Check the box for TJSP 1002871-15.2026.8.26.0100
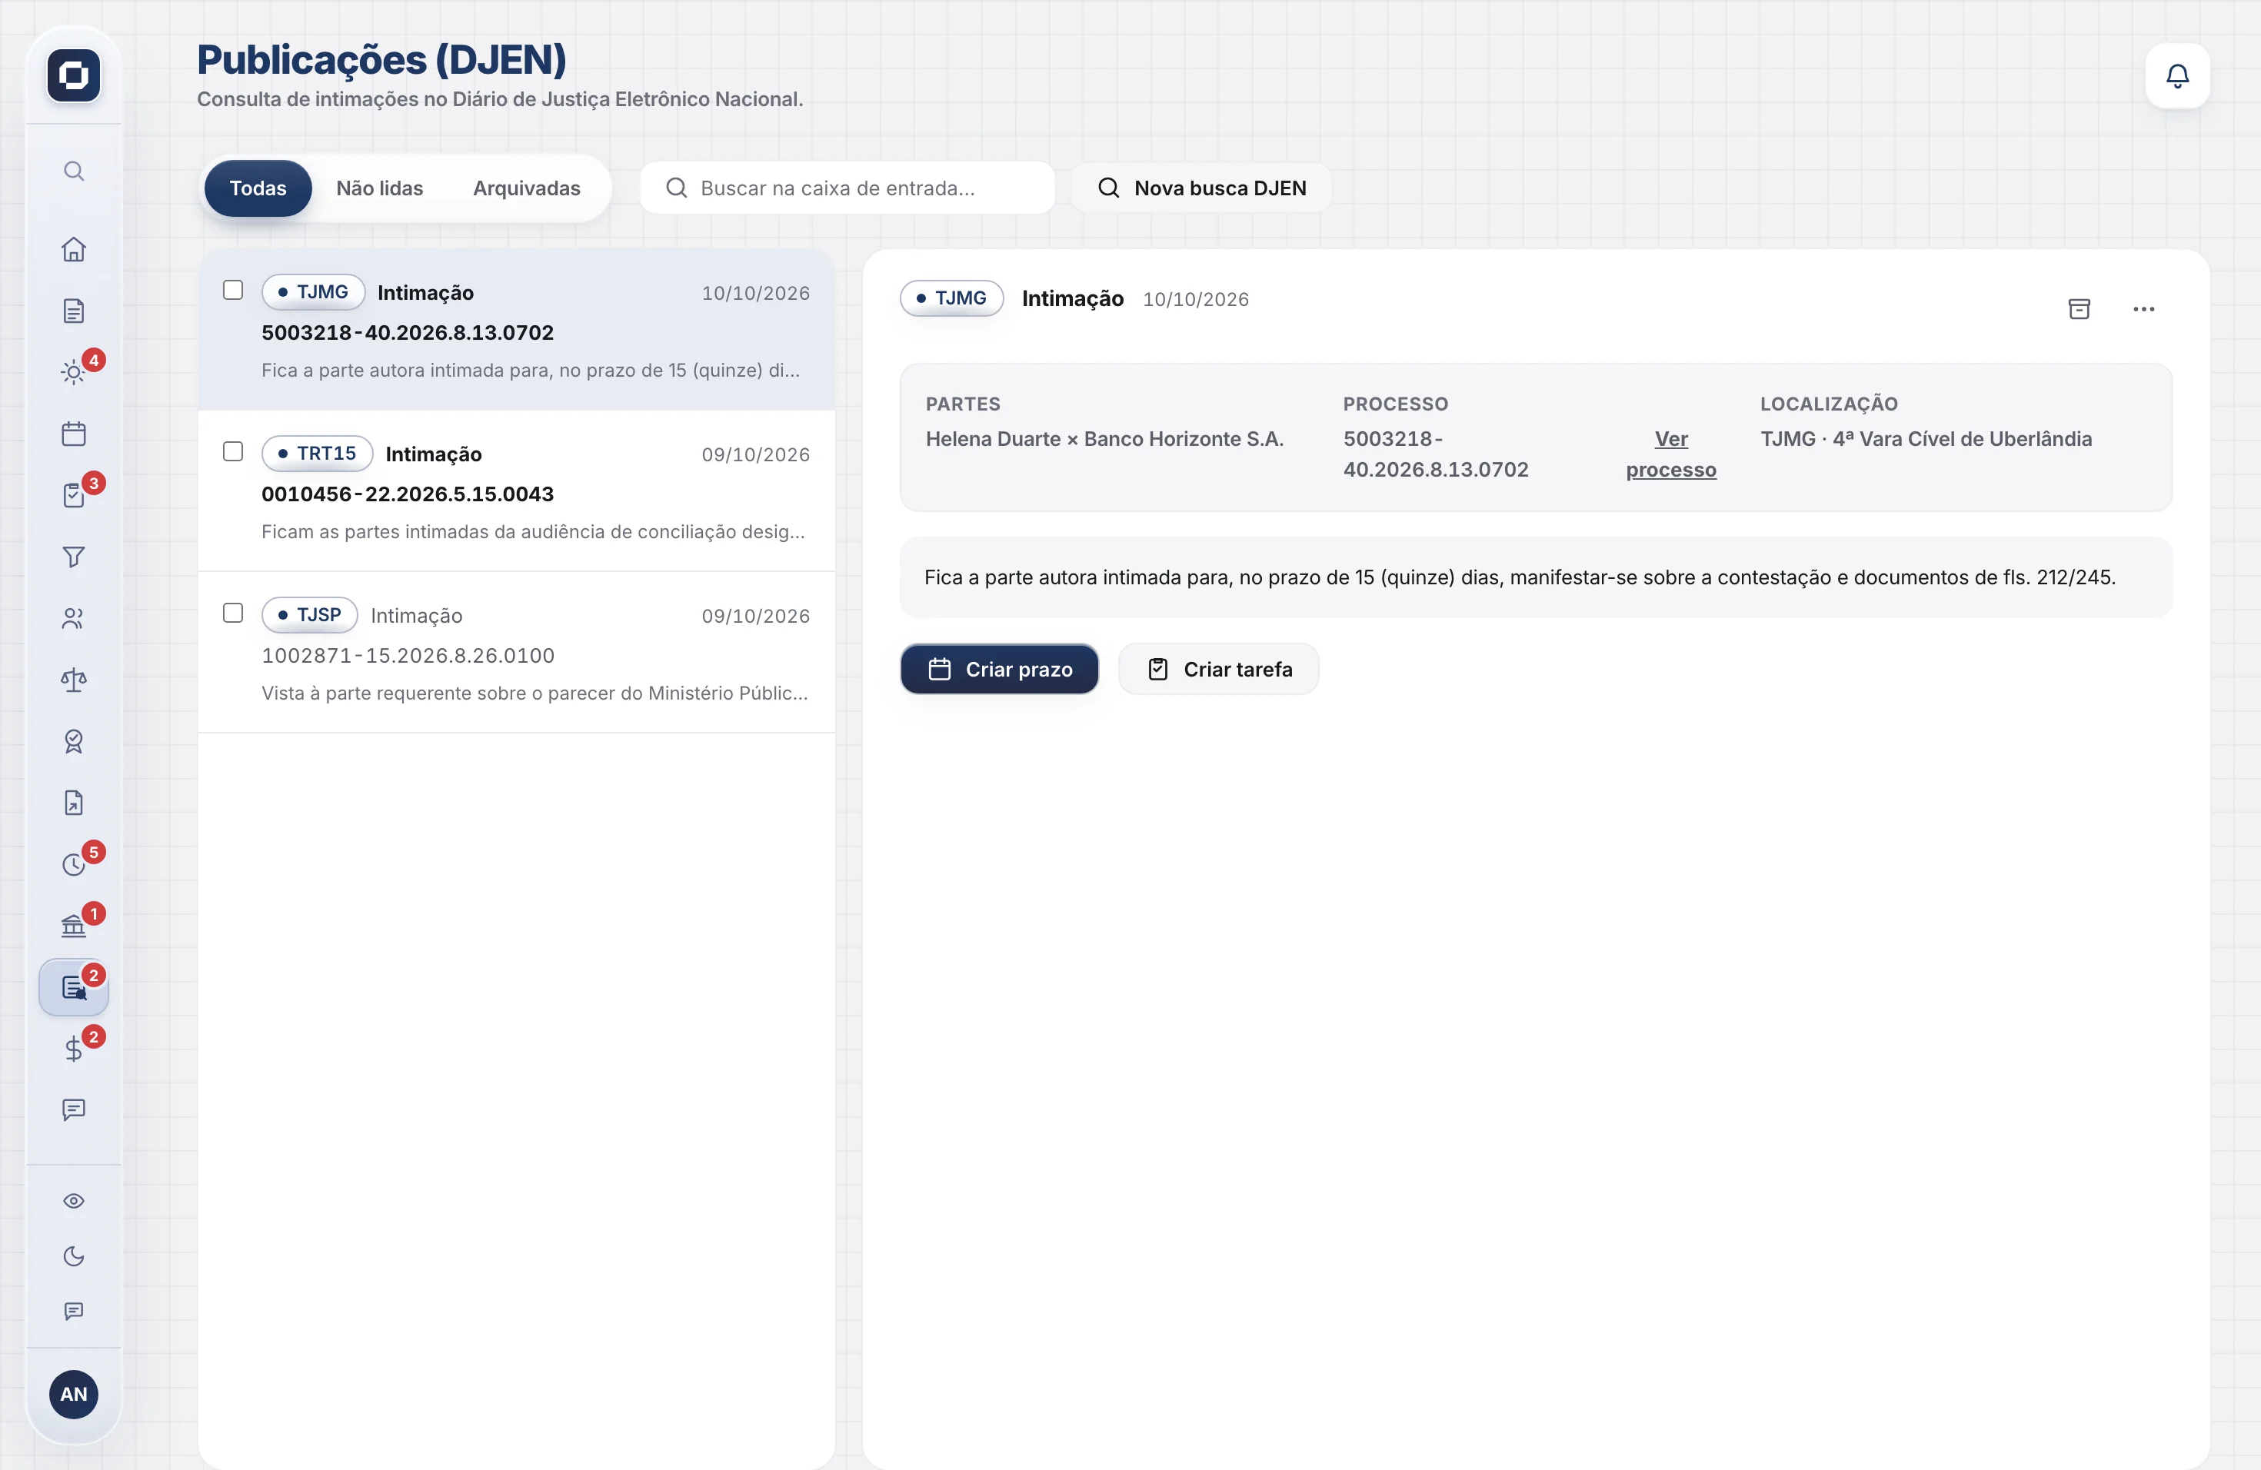Image resolution: width=2261 pixels, height=1470 pixels. (233, 614)
